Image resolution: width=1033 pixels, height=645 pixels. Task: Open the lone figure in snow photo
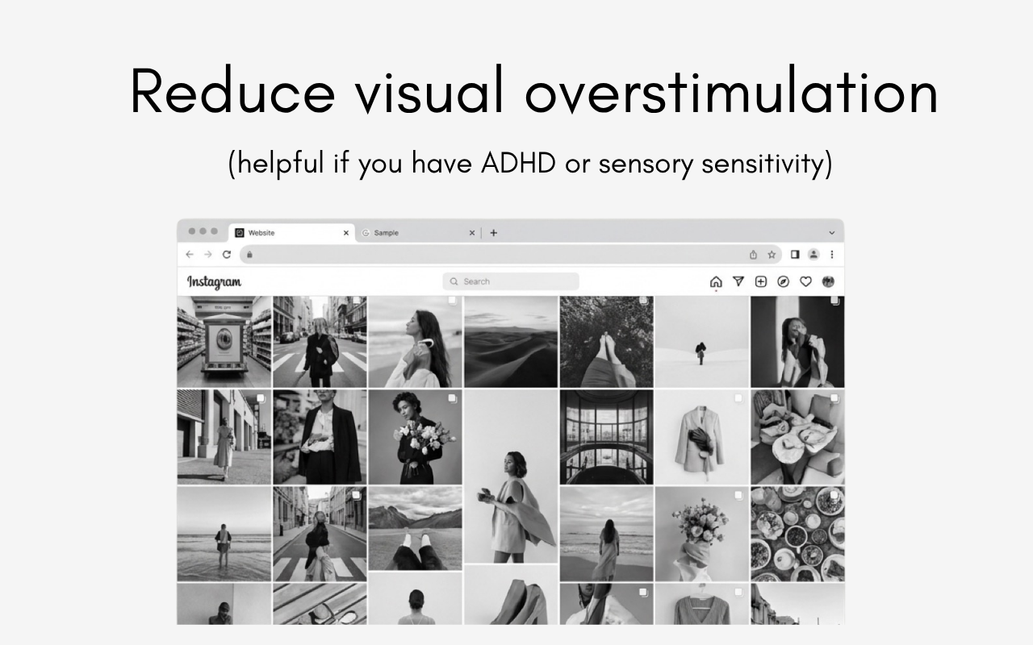click(701, 342)
